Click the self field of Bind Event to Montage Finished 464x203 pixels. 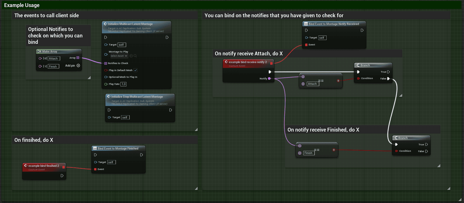click(x=111, y=162)
